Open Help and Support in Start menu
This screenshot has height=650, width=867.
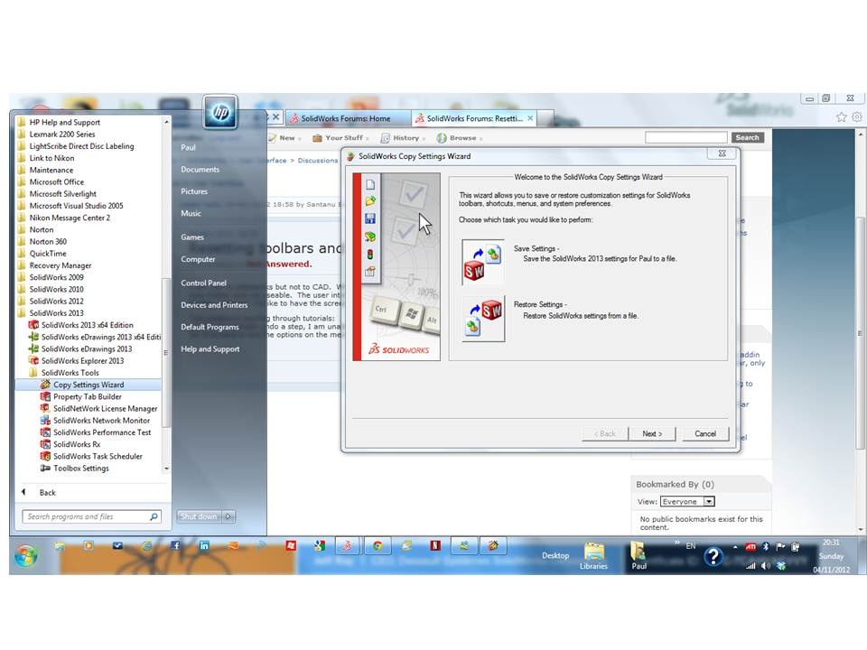[210, 349]
